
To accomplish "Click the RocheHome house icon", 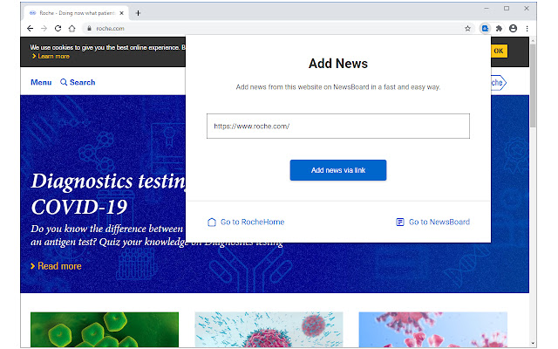I will point(212,222).
